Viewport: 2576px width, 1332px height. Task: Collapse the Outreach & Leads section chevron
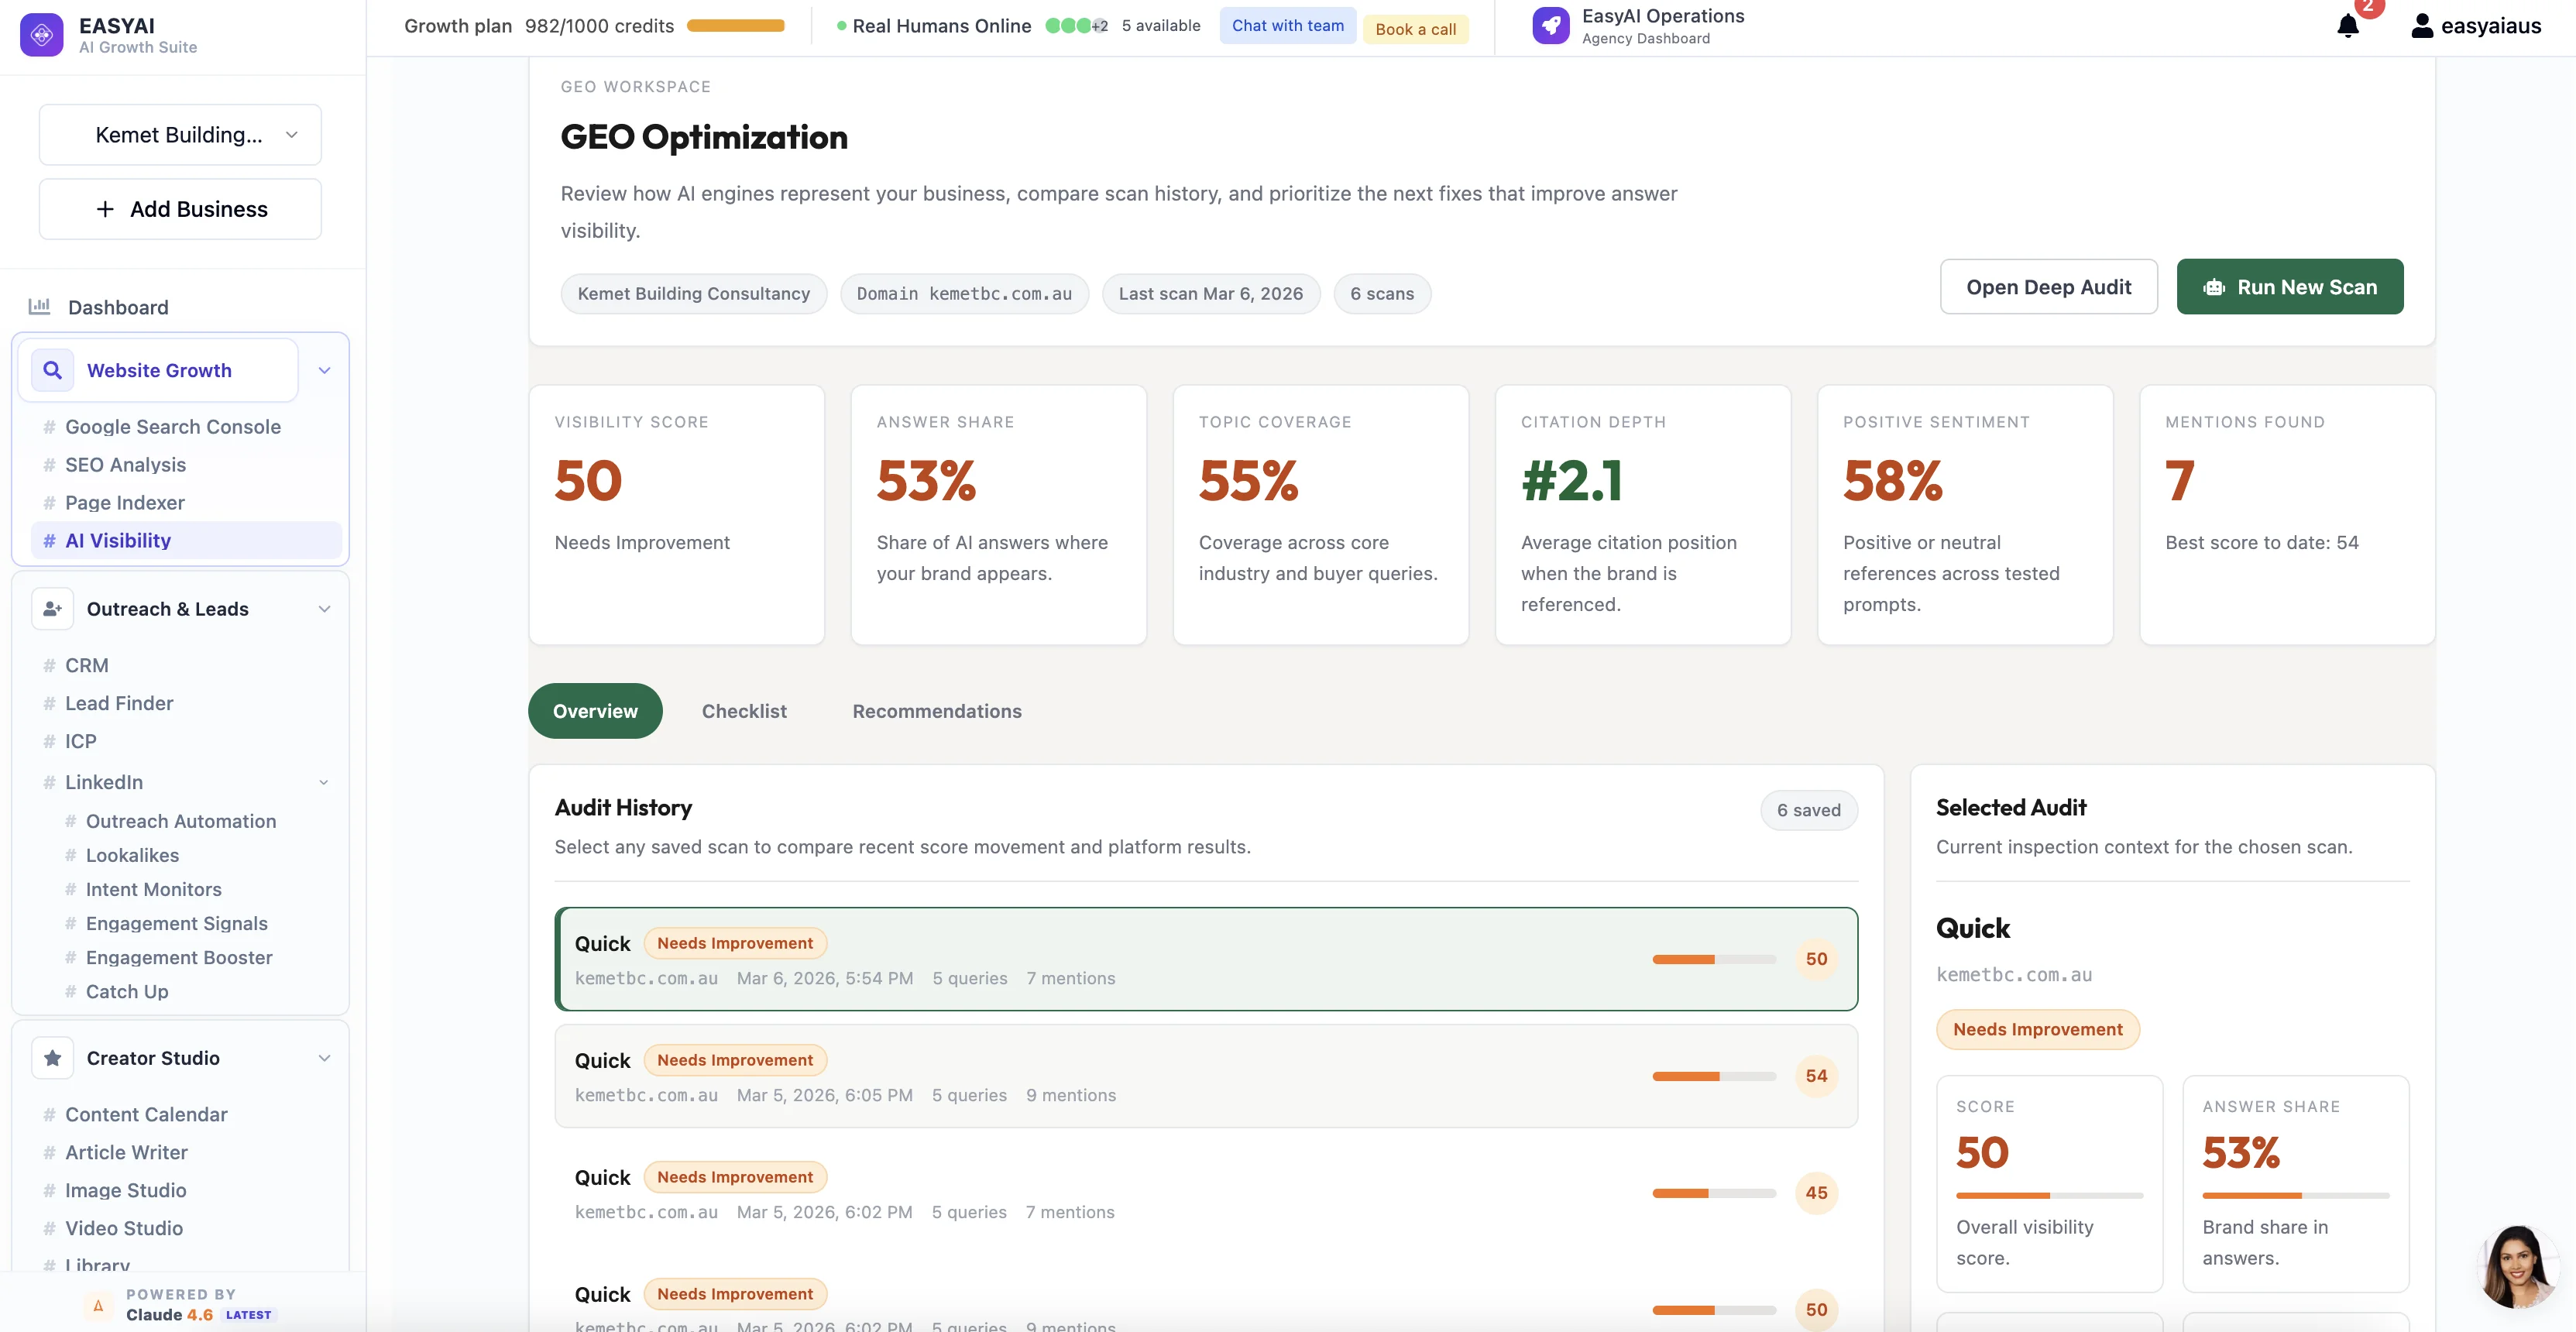(x=324, y=609)
